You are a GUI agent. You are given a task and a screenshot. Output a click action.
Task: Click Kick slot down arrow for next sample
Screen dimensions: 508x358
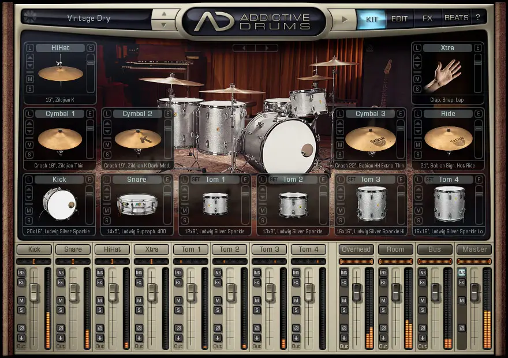(29, 197)
